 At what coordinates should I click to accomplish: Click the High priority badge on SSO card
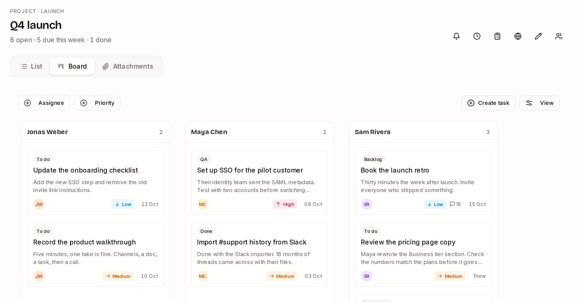tap(285, 204)
